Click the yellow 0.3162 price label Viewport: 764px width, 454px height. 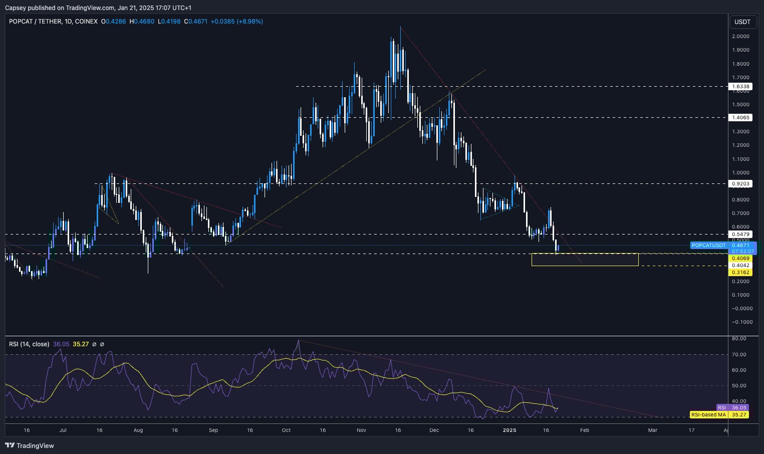(x=741, y=272)
